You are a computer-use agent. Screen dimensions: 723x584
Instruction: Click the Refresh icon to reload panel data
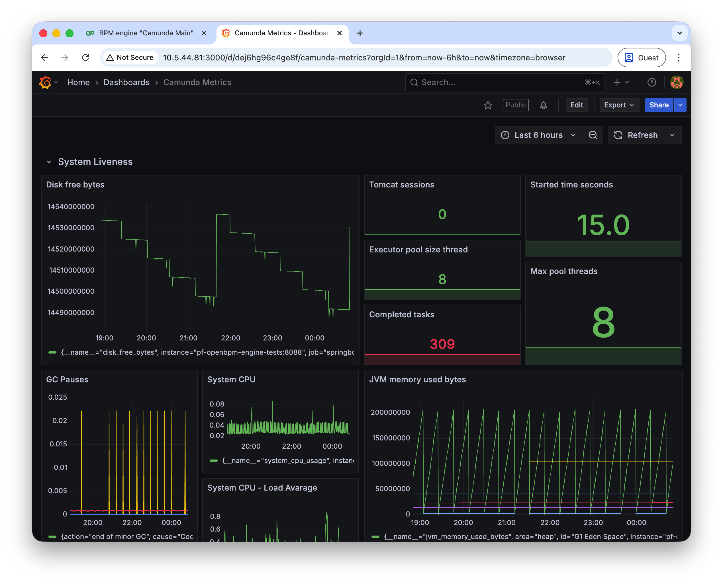(x=618, y=135)
